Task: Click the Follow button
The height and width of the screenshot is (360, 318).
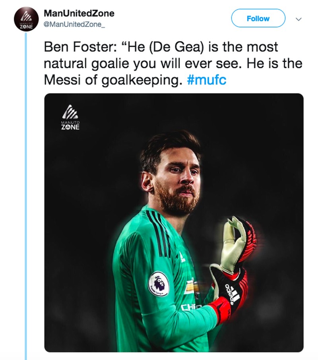Action: pos(258,18)
